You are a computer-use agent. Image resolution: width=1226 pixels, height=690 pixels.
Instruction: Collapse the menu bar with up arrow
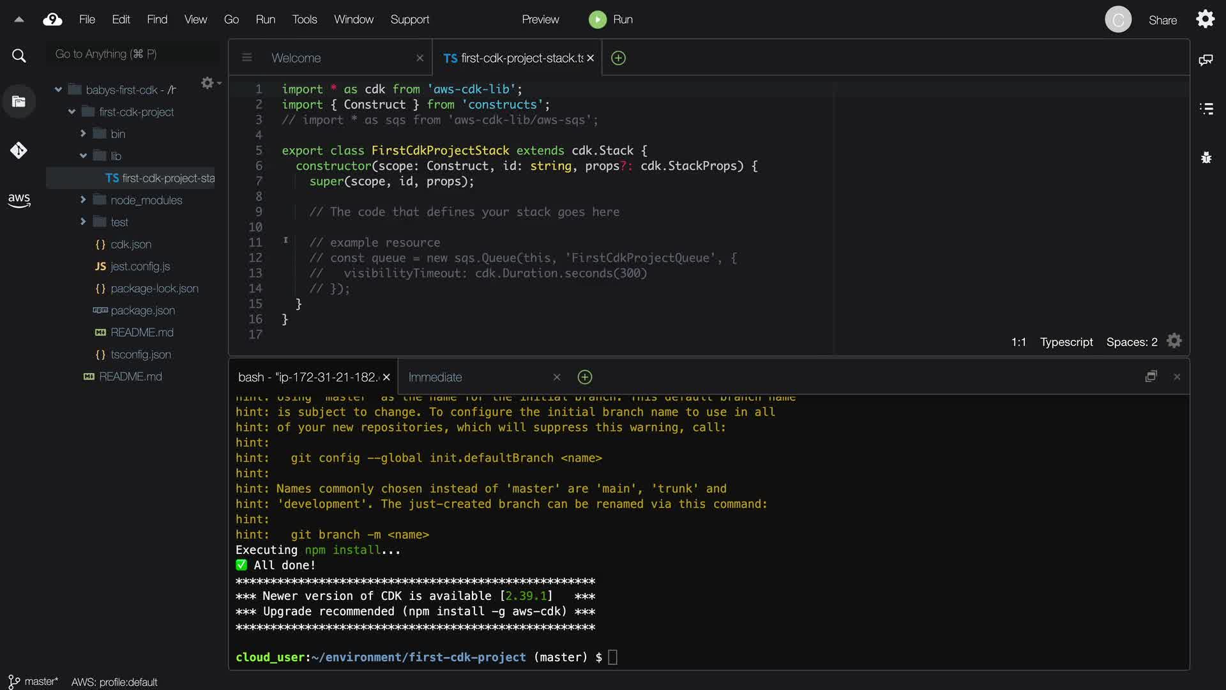tap(19, 19)
